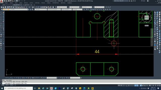This screenshot has height=90, width=161.
Task: Click the ViewCube top face
Action: [146, 17]
